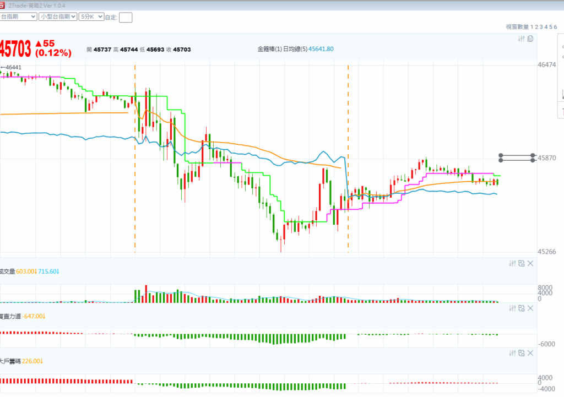Set window count to 1
564x397 pixels.
coord(532,27)
